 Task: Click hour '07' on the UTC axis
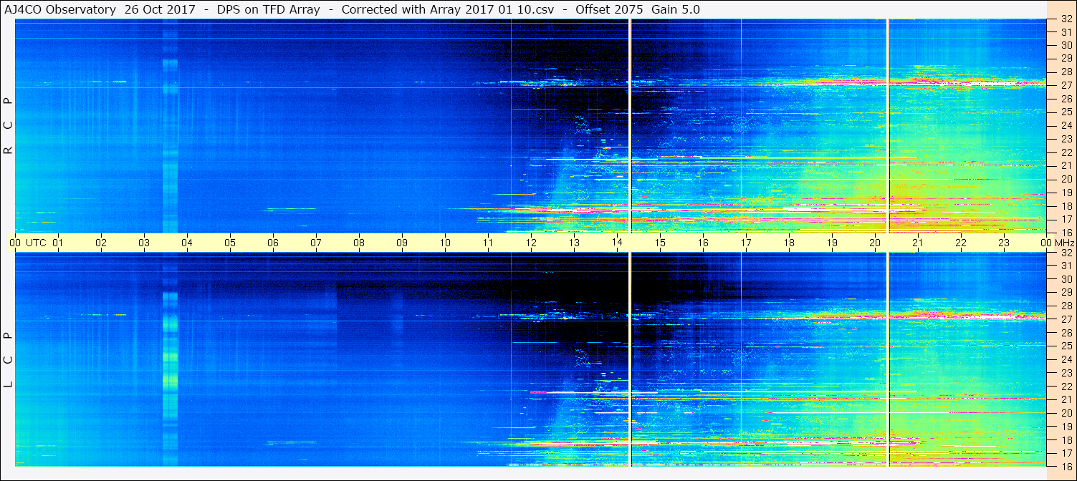click(x=316, y=243)
